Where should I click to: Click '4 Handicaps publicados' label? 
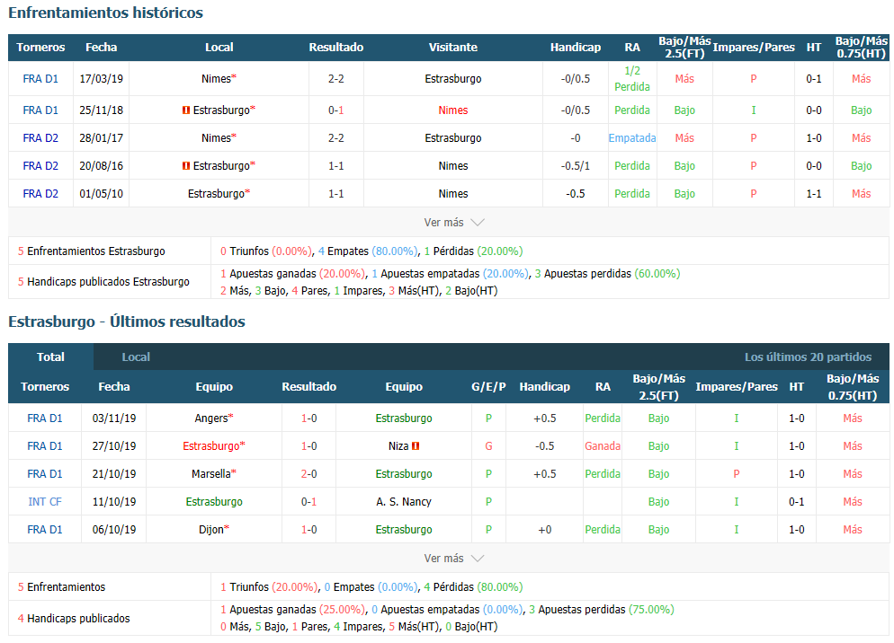(74, 619)
